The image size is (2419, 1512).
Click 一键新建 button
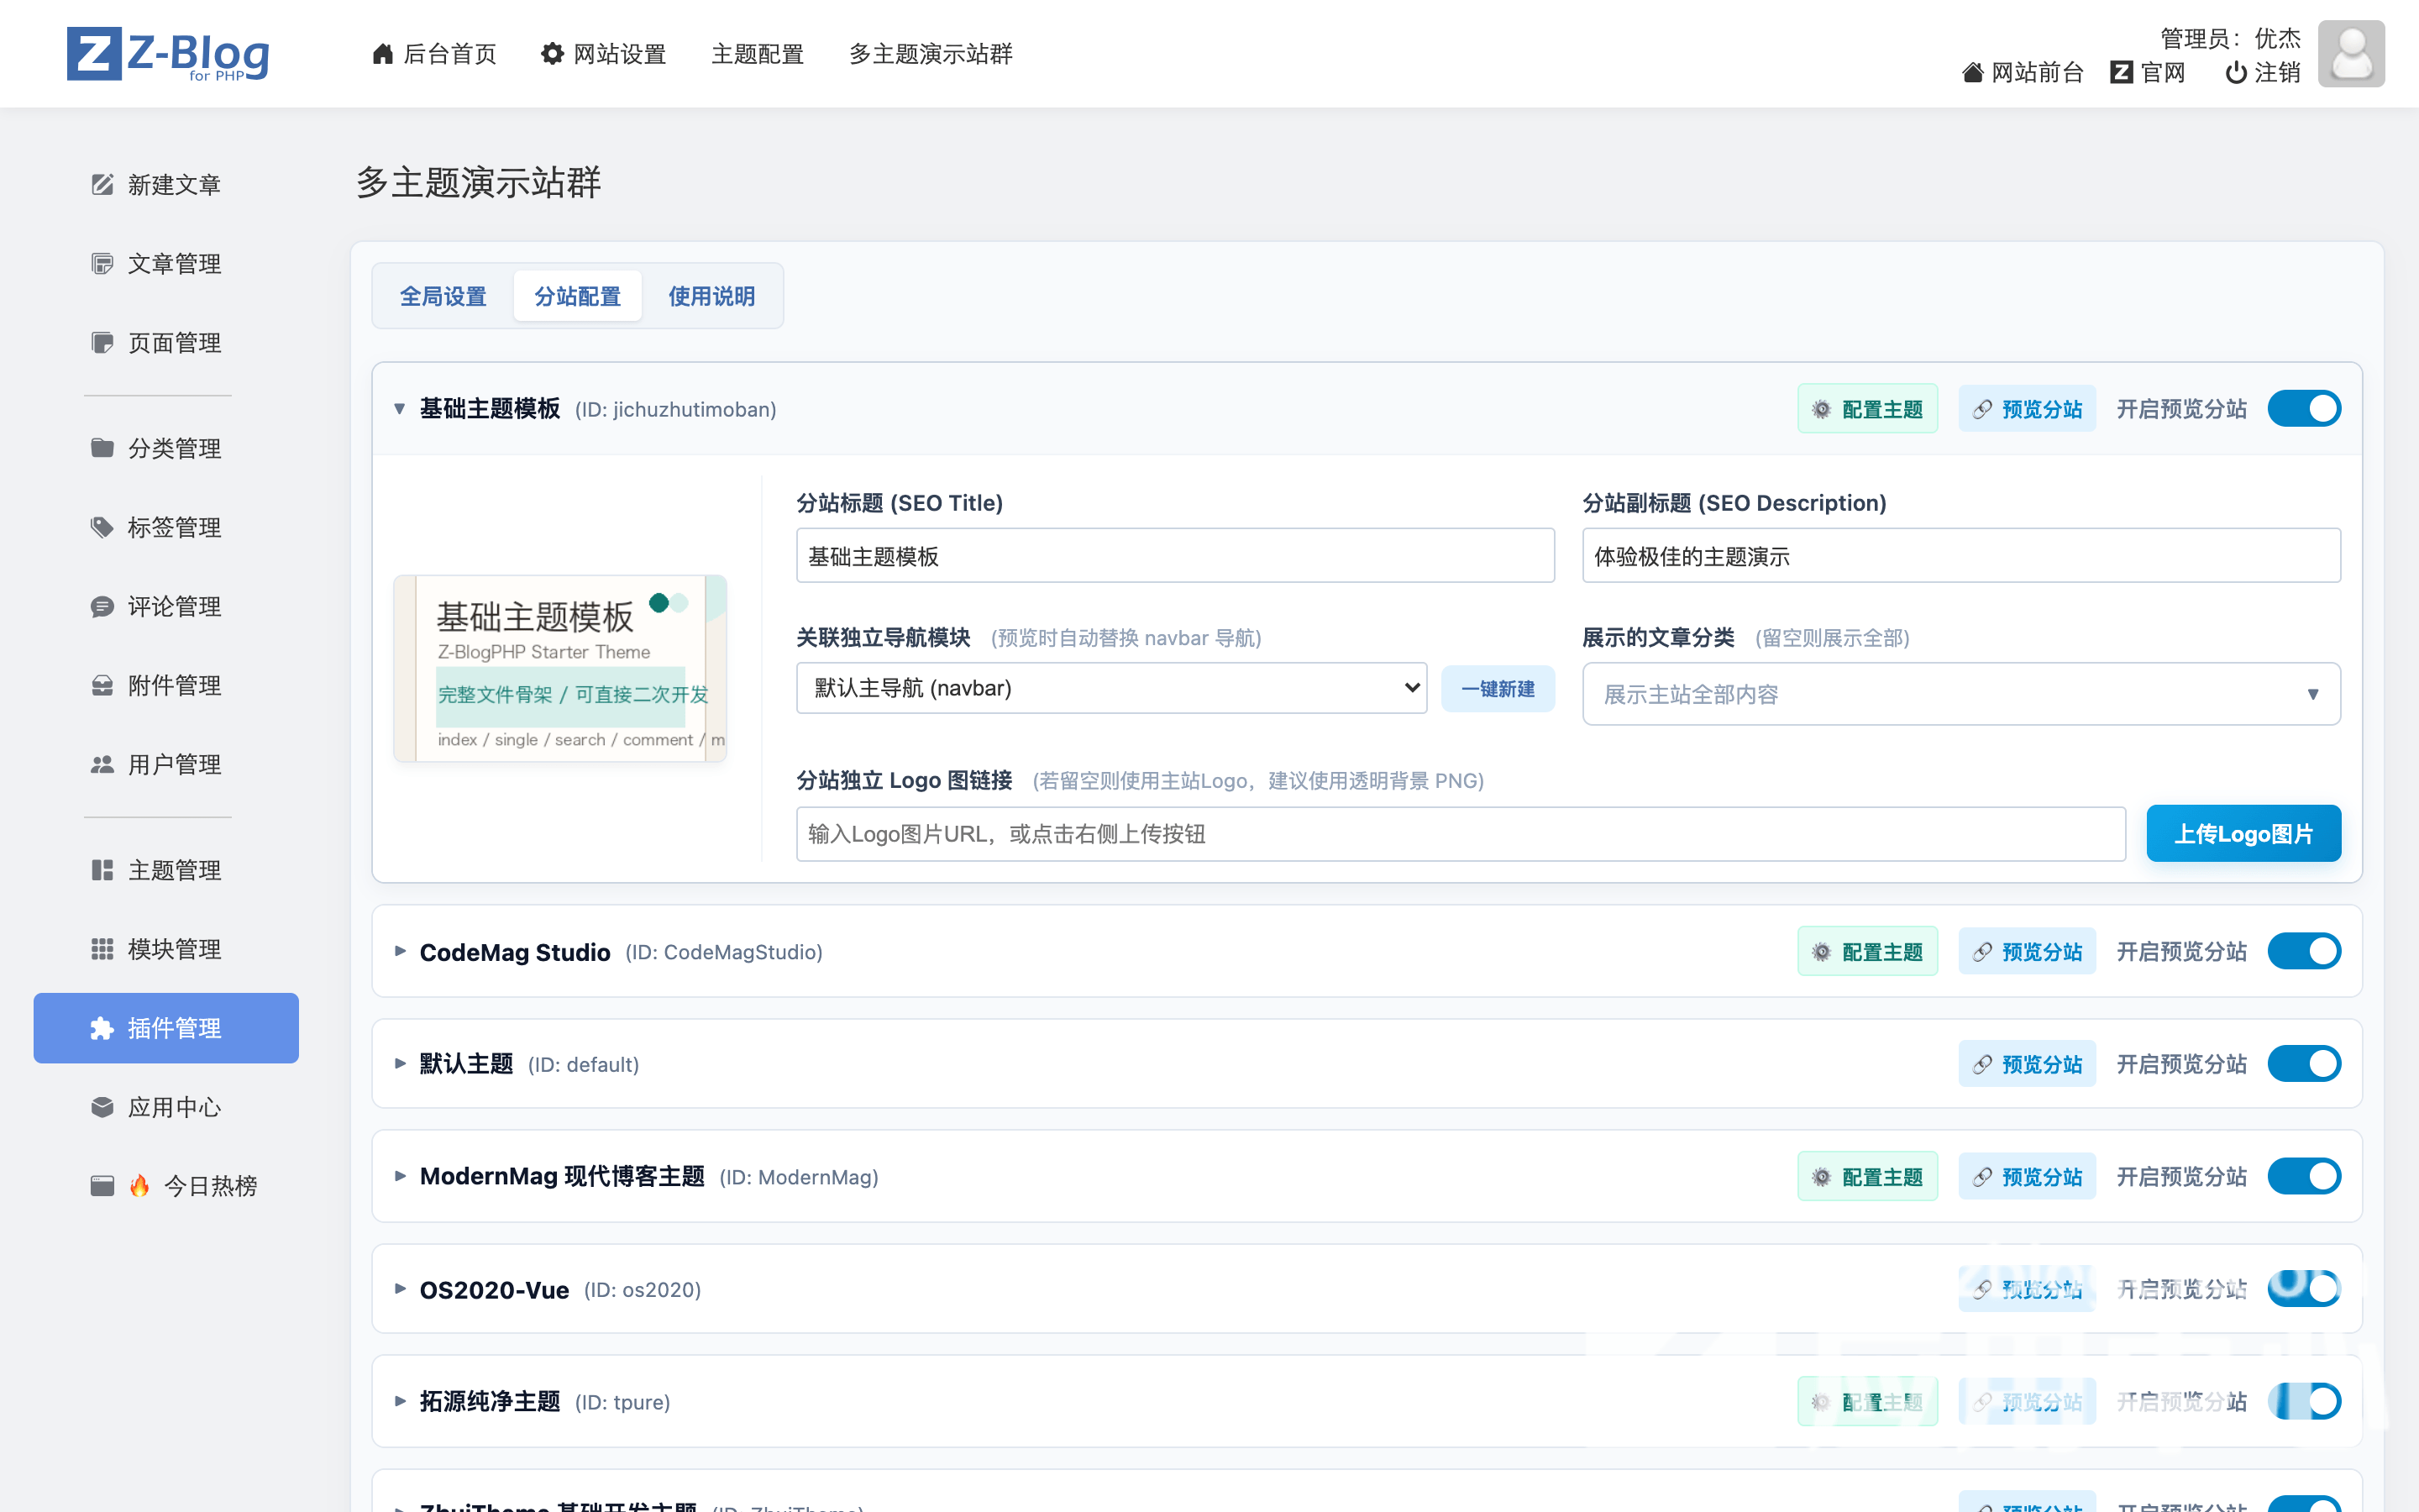click(x=1498, y=689)
